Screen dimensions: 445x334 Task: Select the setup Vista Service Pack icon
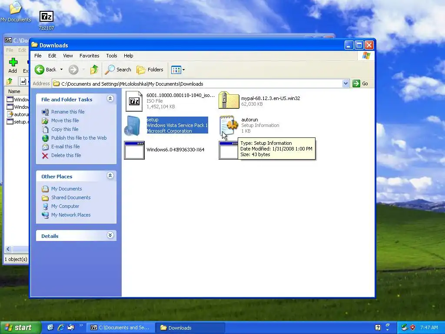point(133,126)
